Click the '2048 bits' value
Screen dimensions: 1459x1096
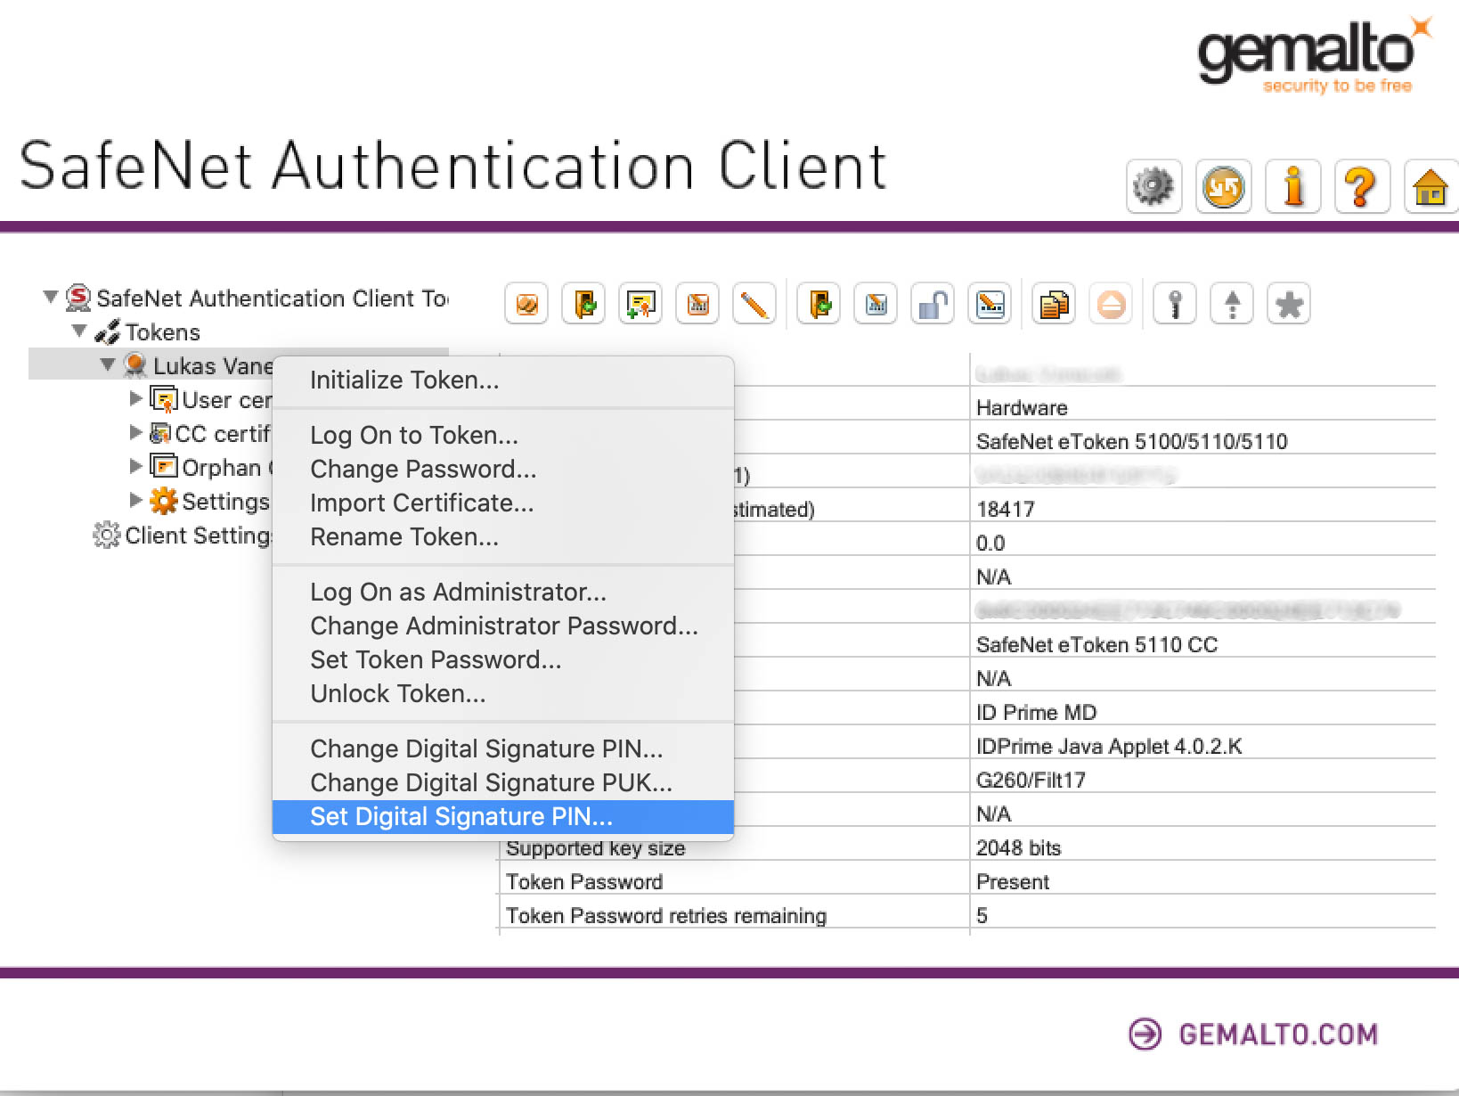click(1018, 848)
